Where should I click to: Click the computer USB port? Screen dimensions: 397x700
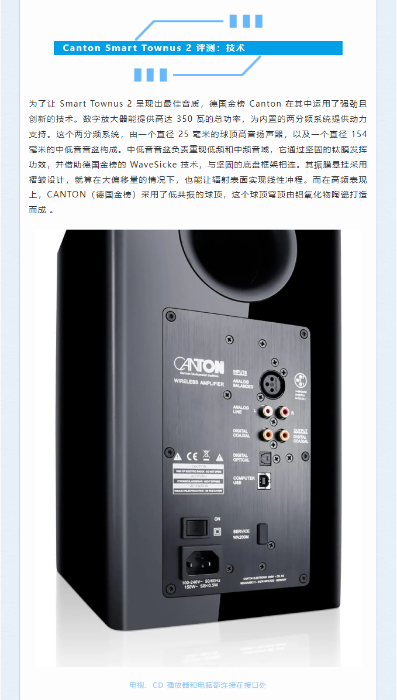click(263, 482)
